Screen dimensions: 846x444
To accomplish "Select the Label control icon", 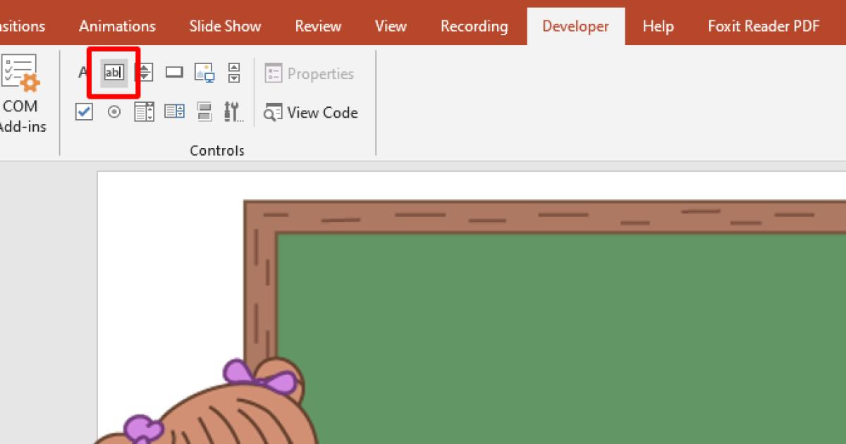I will coord(82,71).
